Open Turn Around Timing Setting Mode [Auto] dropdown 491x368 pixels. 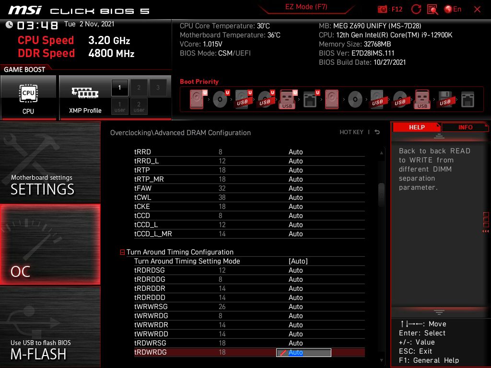(298, 261)
